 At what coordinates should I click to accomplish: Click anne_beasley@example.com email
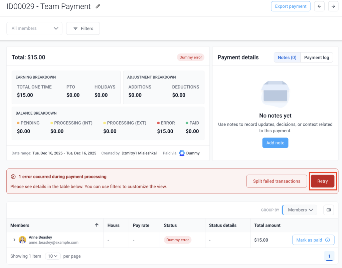click(53, 243)
